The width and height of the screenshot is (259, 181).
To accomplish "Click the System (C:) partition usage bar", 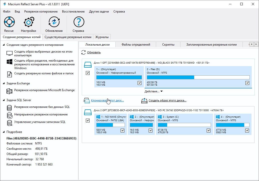I will (184, 125).
